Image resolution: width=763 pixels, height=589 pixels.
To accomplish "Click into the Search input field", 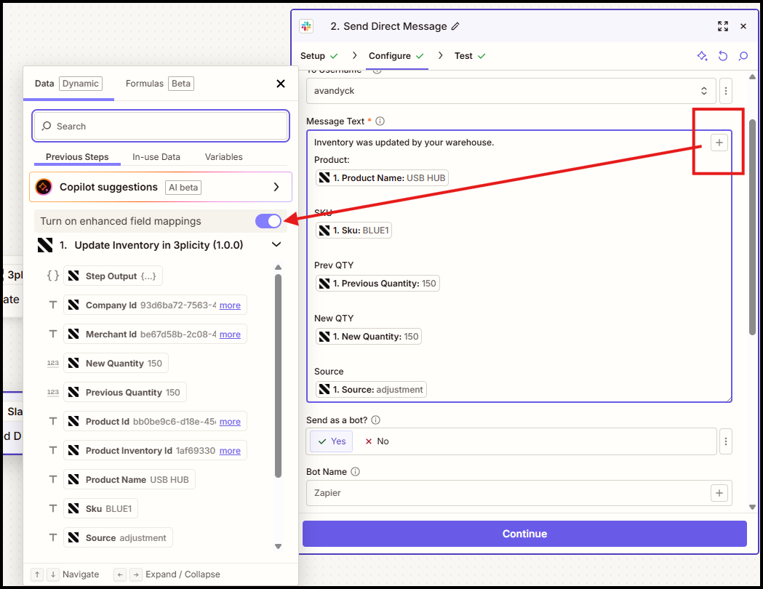I will coord(161,127).
